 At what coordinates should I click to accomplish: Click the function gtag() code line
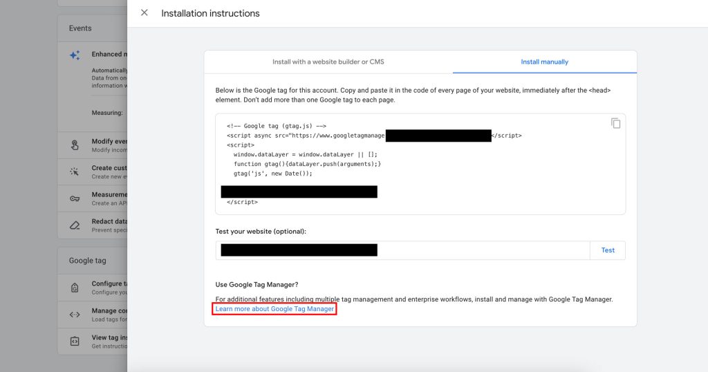pos(307,164)
